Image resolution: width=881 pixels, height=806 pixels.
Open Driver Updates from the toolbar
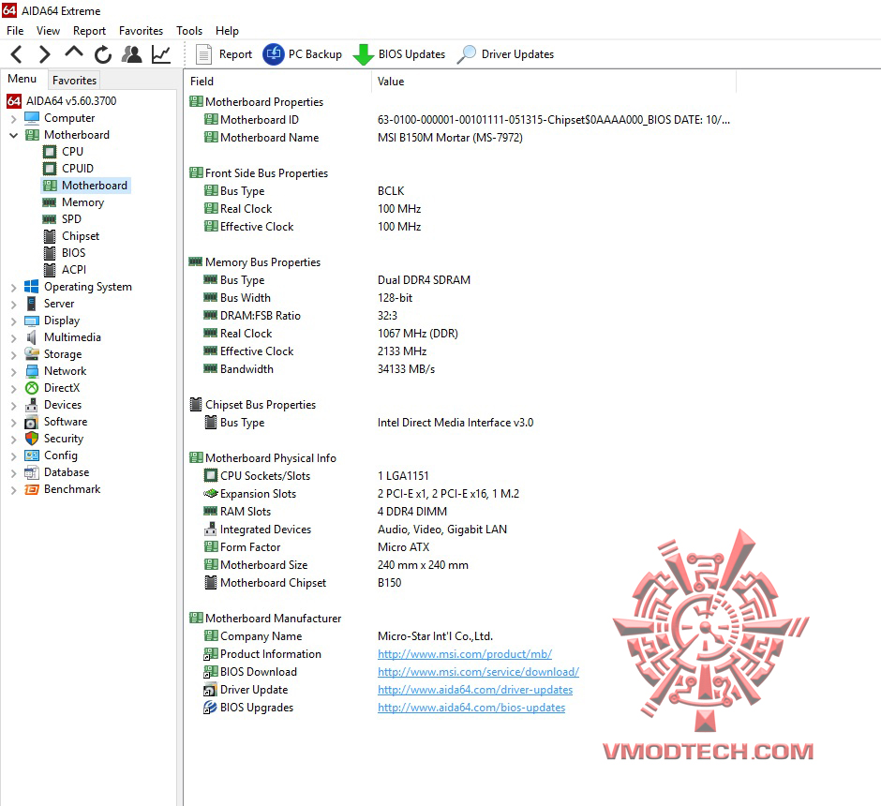coord(506,54)
